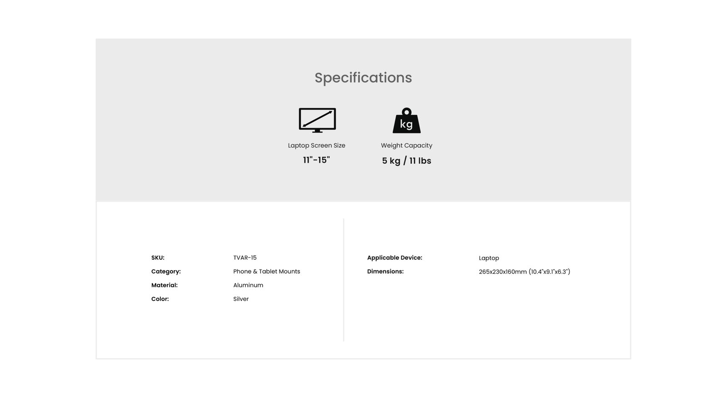Click the kg weight capacity icon

tap(407, 120)
